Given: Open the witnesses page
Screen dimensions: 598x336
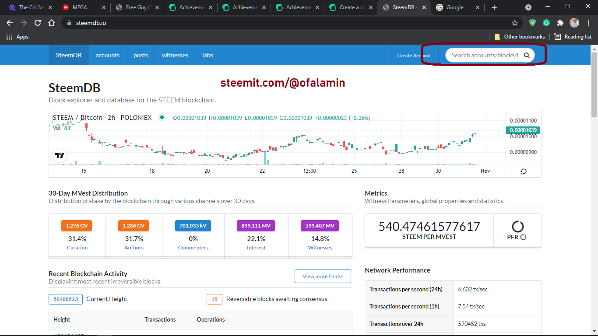Looking at the screenshot, I should click(x=175, y=55).
